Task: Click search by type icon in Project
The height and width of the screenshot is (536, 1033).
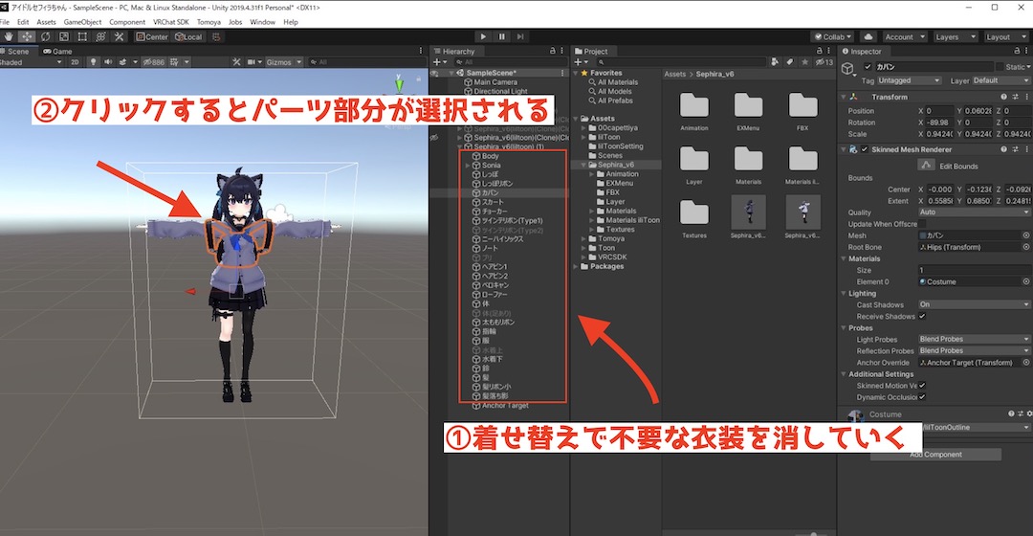Action: click(776, 62)
